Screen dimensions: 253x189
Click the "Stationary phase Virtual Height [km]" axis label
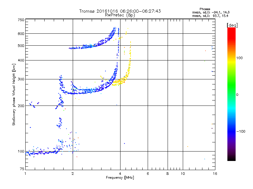point(14,94)
